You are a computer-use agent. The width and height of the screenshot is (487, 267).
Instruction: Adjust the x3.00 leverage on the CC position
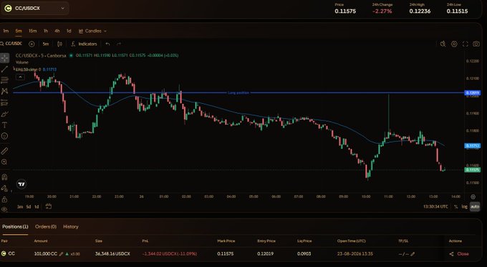(x=75, y=254)
